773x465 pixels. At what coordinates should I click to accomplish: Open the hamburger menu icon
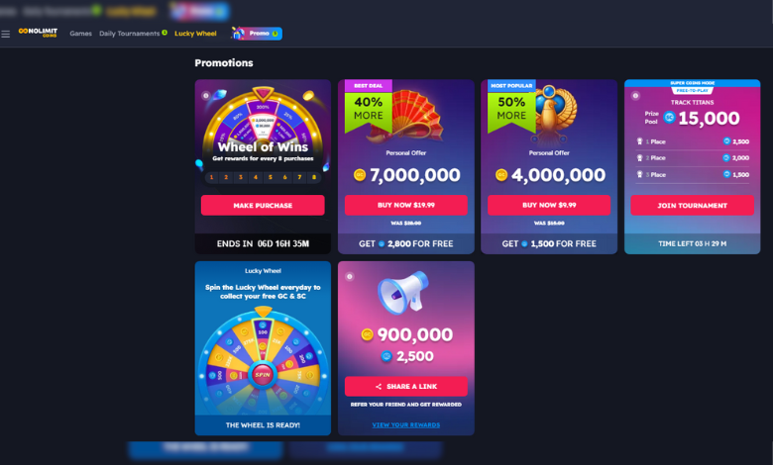(x=5, y=34)
